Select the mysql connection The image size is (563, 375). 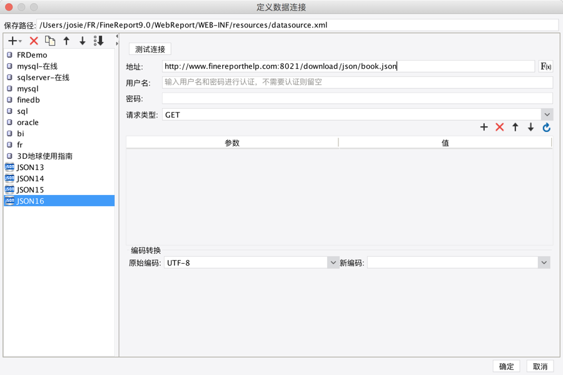click(59, 89)
